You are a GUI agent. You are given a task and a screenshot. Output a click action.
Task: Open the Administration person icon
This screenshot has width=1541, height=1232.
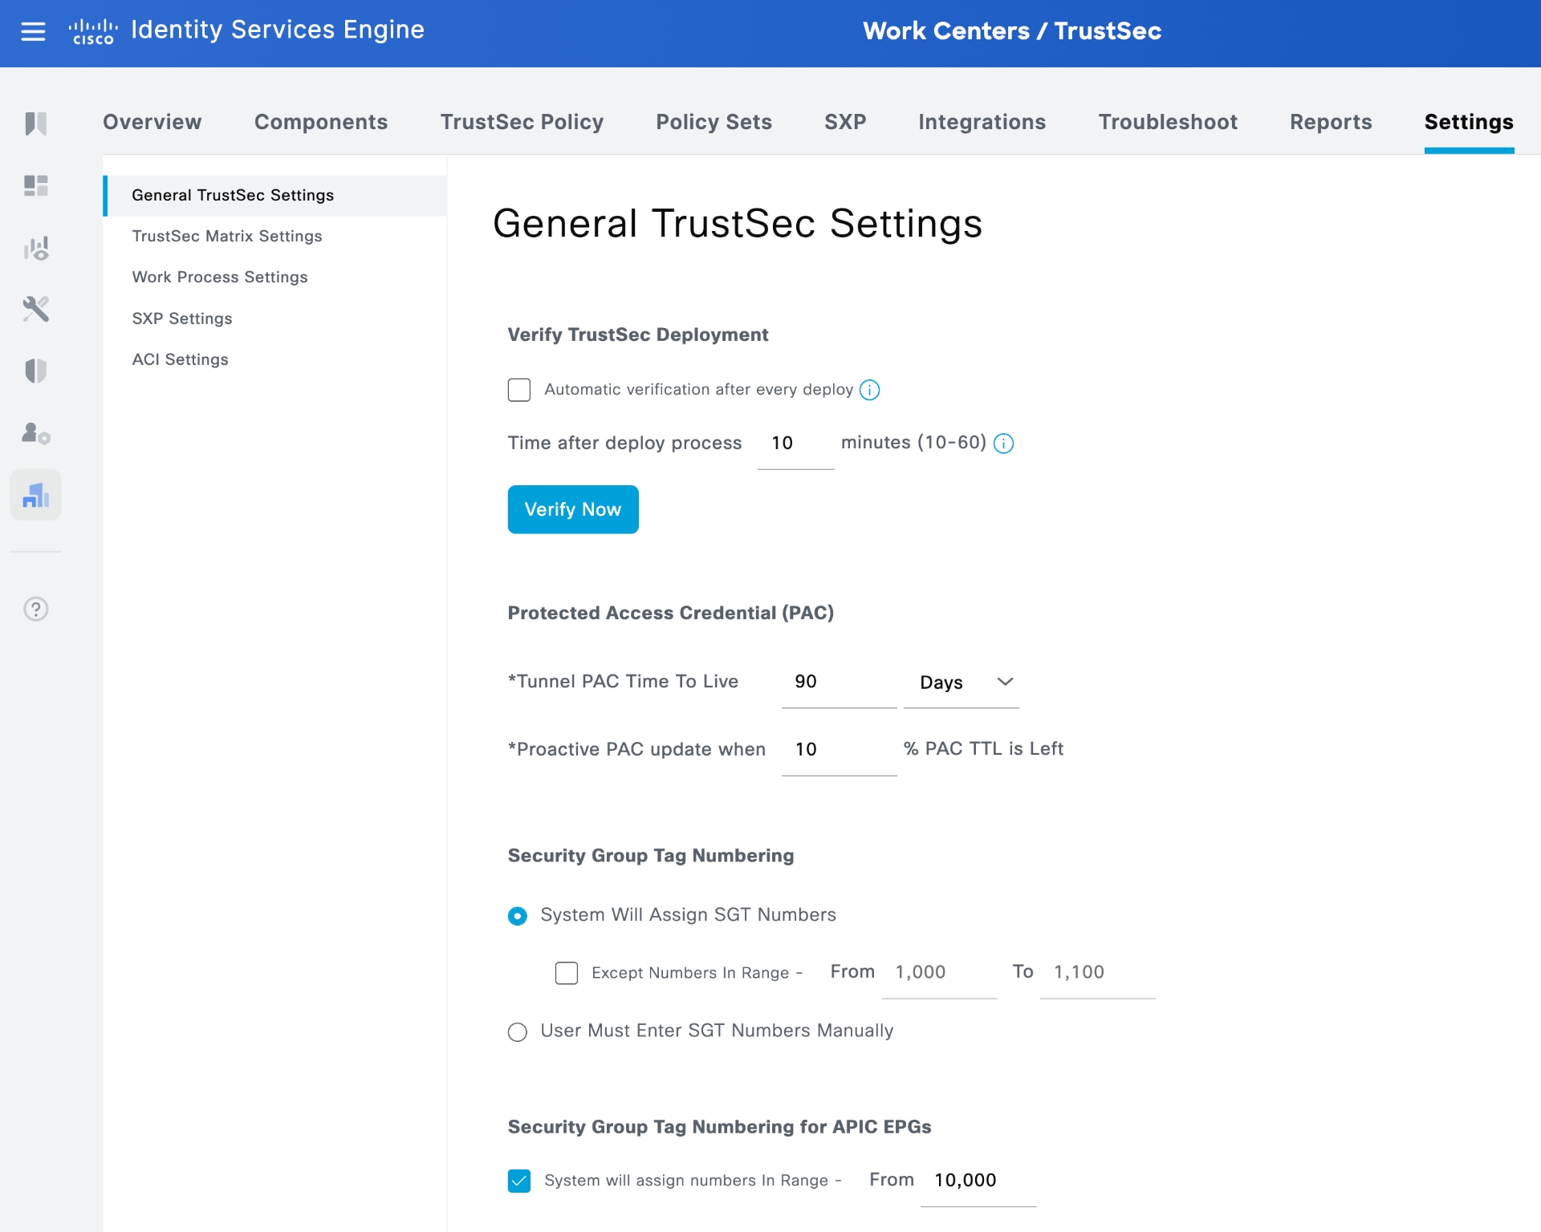35,433
